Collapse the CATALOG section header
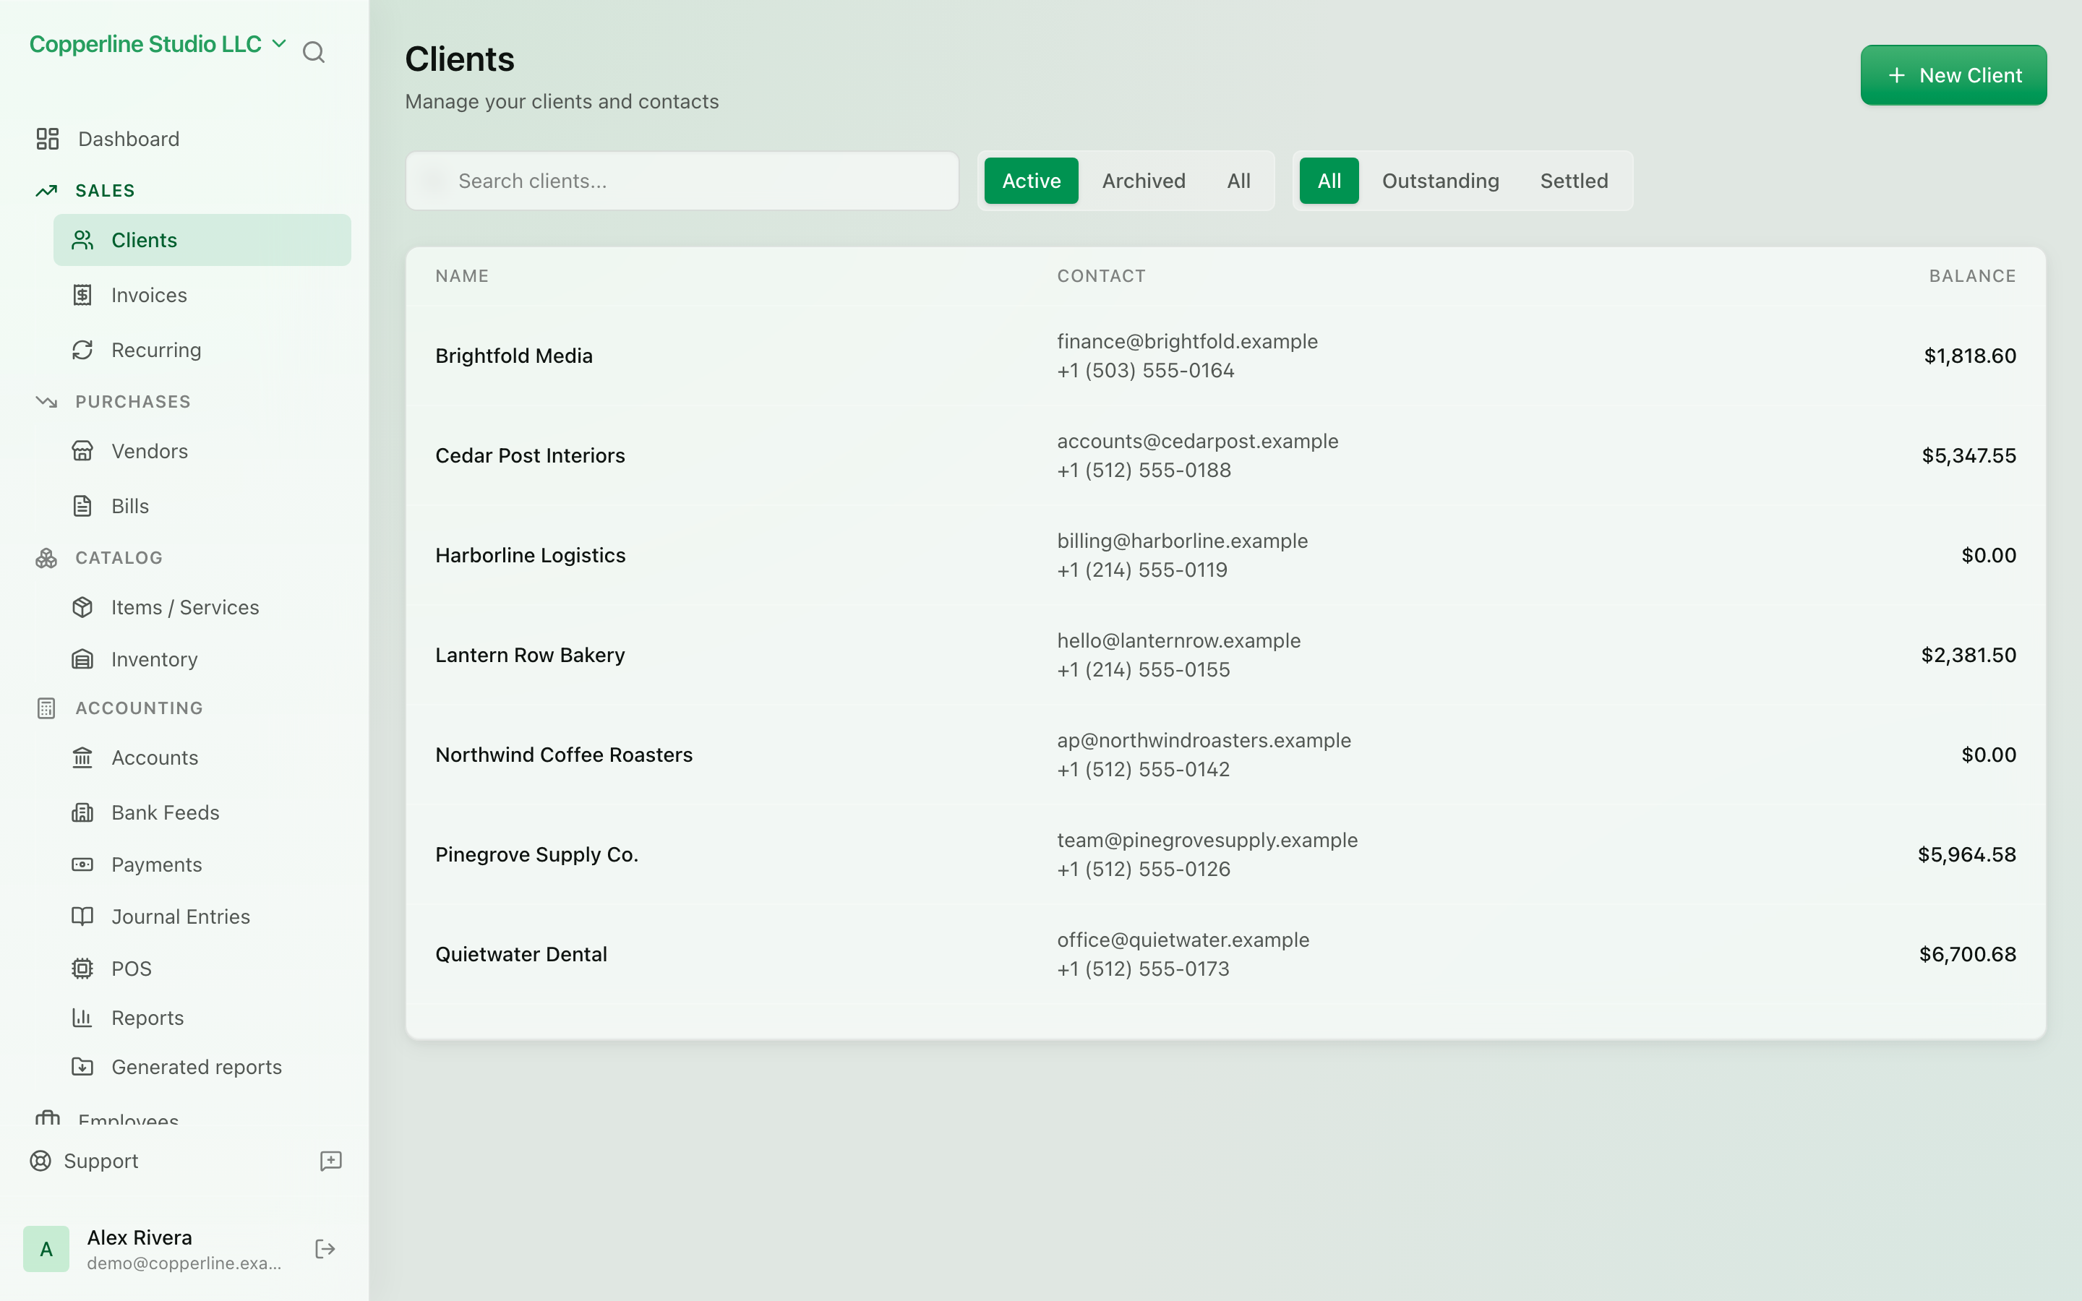The width and height of the screenshot is (2082, 1301). tap(119, 557)
